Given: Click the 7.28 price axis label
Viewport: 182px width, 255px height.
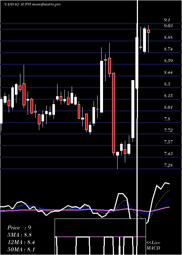Looking at the screenshot, I should tap(168, 165).
